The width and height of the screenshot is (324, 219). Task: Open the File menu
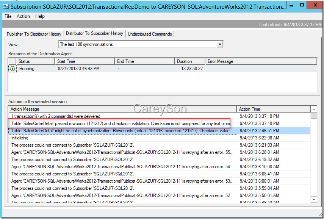click(8, 16)
